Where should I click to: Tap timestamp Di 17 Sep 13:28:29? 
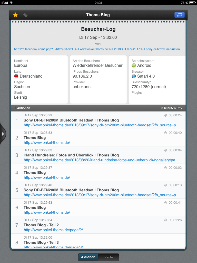pos(38,115)
